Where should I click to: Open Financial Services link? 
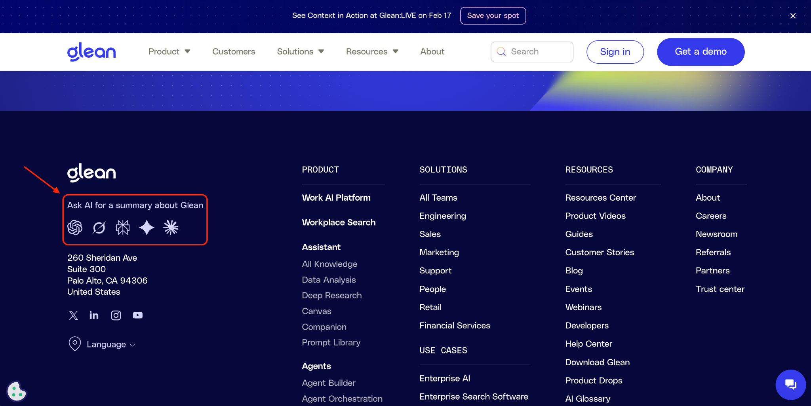[x=455, y=325]
